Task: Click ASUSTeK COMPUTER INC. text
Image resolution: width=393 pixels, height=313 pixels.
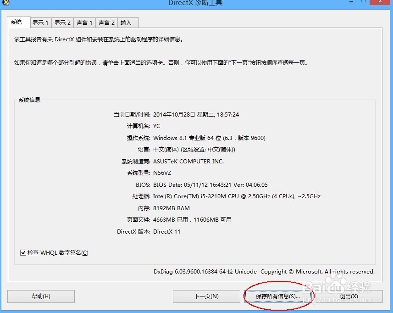Action: point(188,161)
